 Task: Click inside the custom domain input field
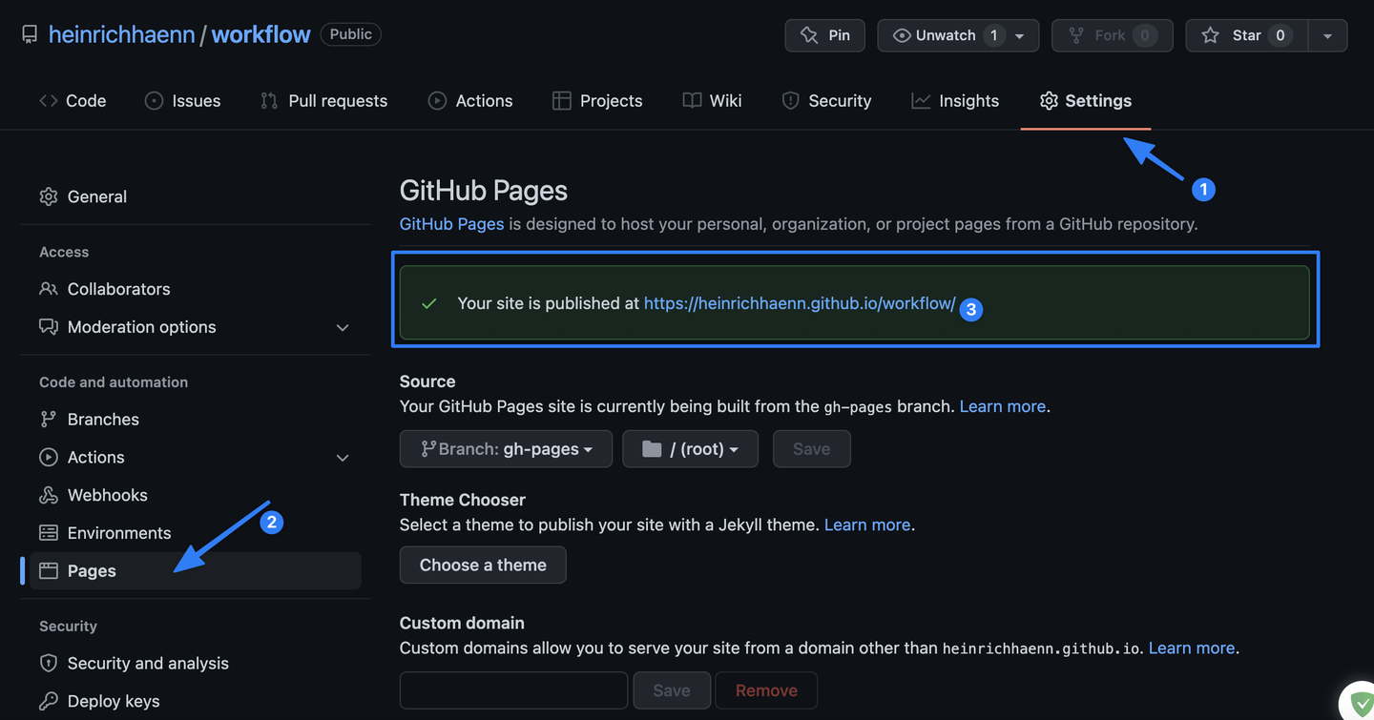[x=512, y=689]
